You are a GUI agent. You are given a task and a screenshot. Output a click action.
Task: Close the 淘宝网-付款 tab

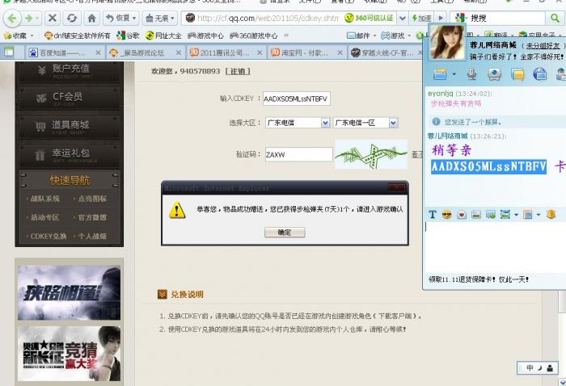pos(340,52)
